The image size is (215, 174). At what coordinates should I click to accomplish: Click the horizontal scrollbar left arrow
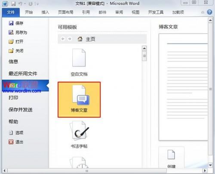[x=5, y=171]
